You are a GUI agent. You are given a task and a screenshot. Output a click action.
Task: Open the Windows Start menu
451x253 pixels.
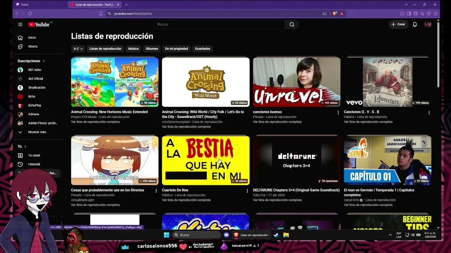166,235
